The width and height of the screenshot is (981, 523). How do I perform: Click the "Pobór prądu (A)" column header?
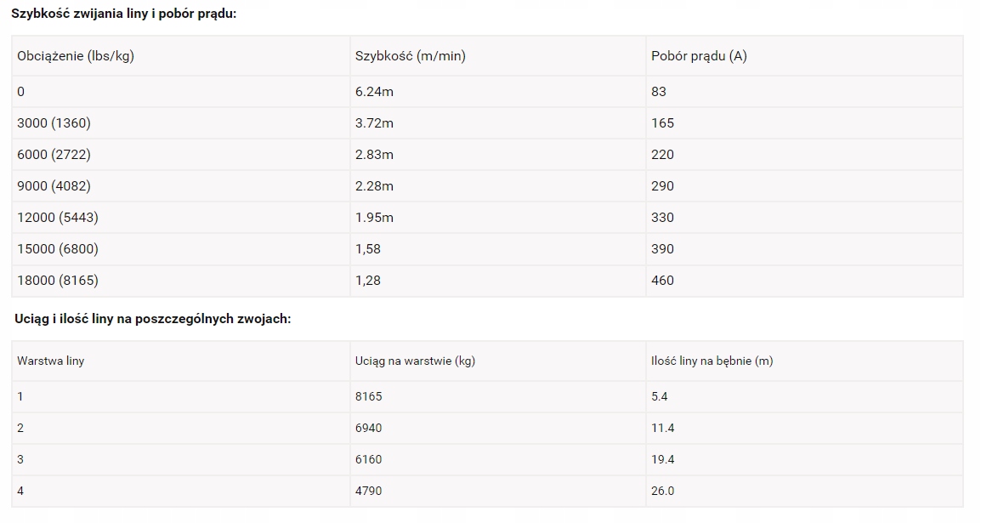[x=699, y=56]
